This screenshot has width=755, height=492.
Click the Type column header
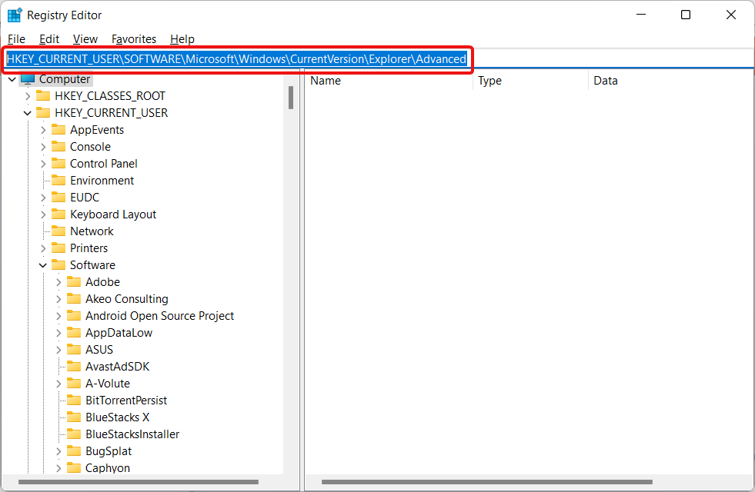point(530,80)
